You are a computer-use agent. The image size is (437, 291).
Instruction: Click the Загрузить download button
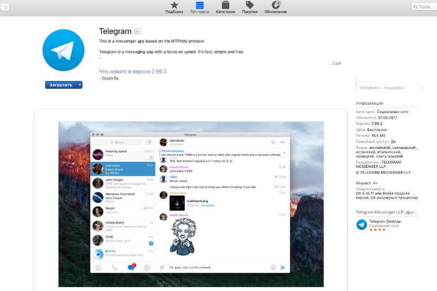click(x=60, y=84)
